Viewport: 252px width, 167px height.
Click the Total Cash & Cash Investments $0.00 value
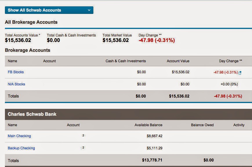(53, 40)
